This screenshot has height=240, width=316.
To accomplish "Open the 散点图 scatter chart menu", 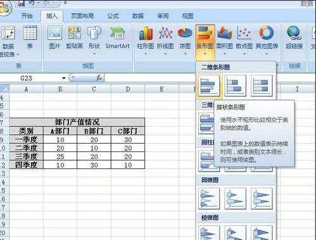I will click(x=244, y=41).
